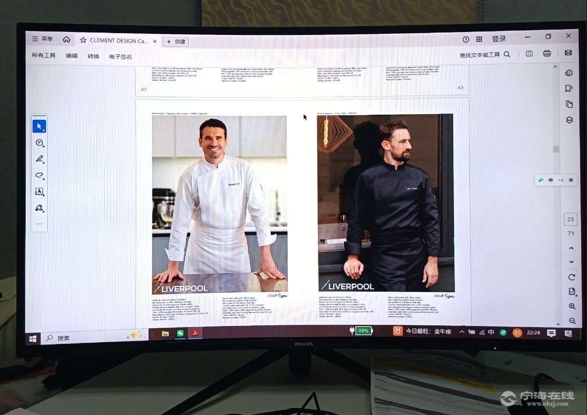Share the file by email envelope icon
Viewport: 587px width, 415px height.
[568, 53]
